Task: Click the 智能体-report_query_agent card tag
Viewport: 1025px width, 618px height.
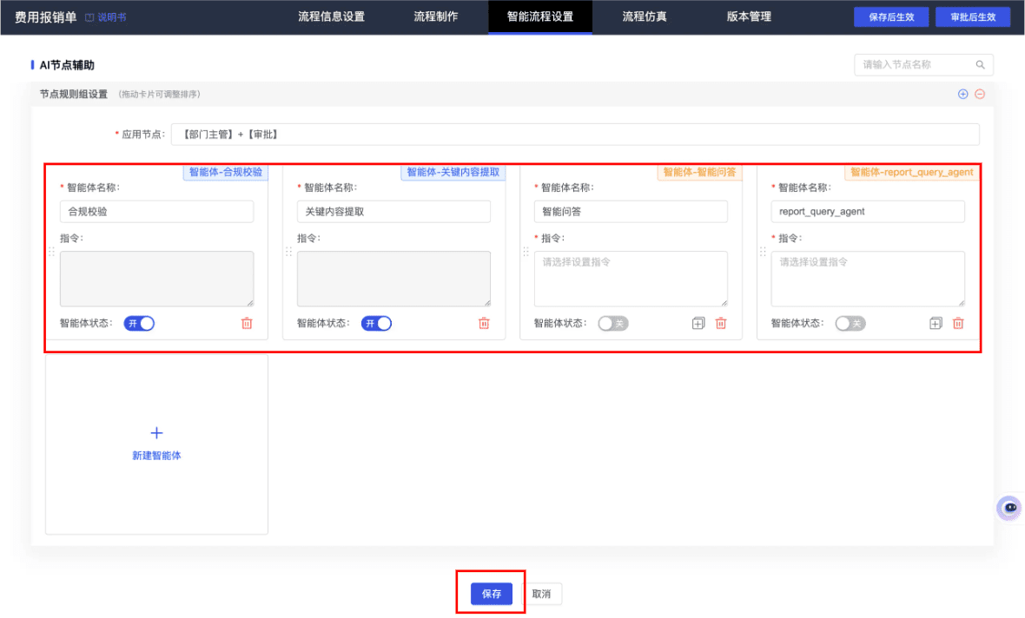Action: 912,173
